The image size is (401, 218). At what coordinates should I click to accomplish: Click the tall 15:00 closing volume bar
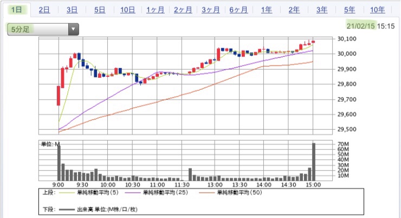[x=314, y=162]
